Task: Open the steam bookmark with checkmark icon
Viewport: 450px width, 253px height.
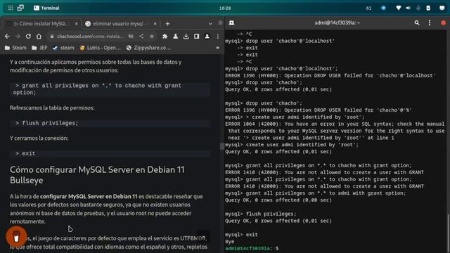Action: pos(63,48)
